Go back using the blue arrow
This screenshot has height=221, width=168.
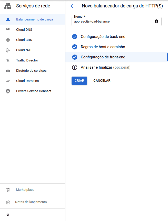click(73, 6)
